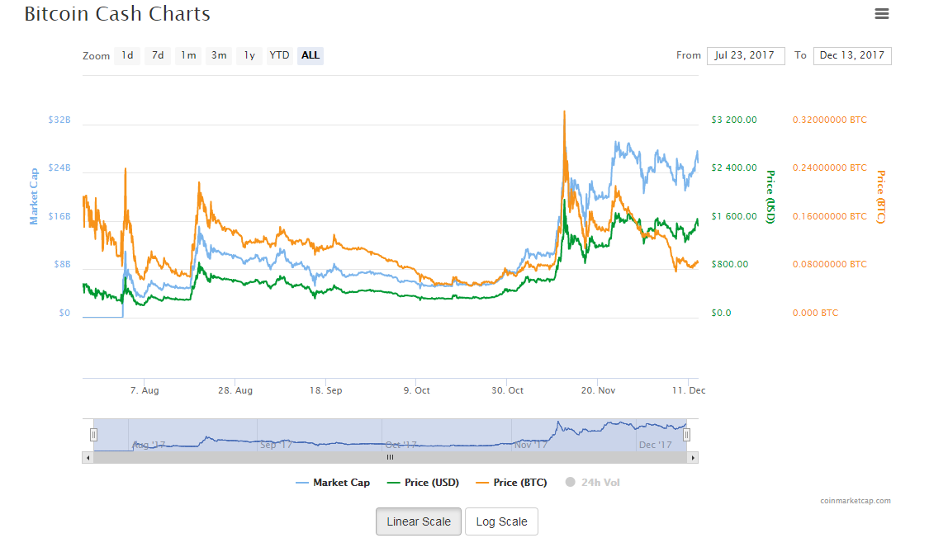Click the 0.24000000 BTC axis label

coord(829,167)
